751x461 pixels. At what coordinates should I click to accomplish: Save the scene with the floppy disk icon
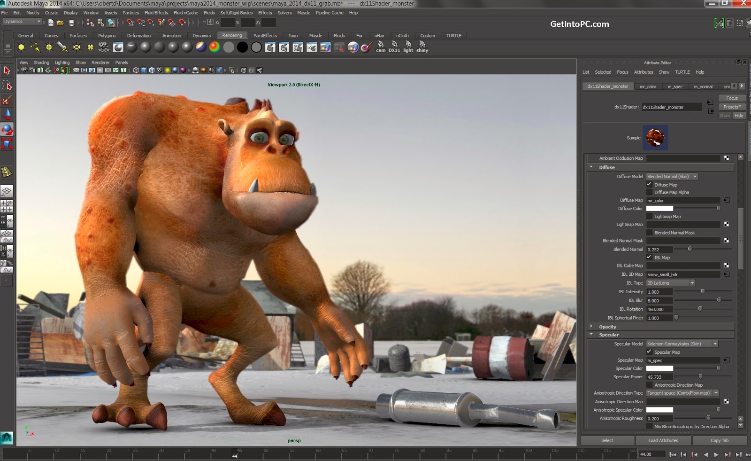[71, 22]
